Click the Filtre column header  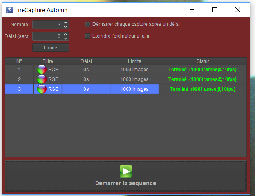(48, 61)
